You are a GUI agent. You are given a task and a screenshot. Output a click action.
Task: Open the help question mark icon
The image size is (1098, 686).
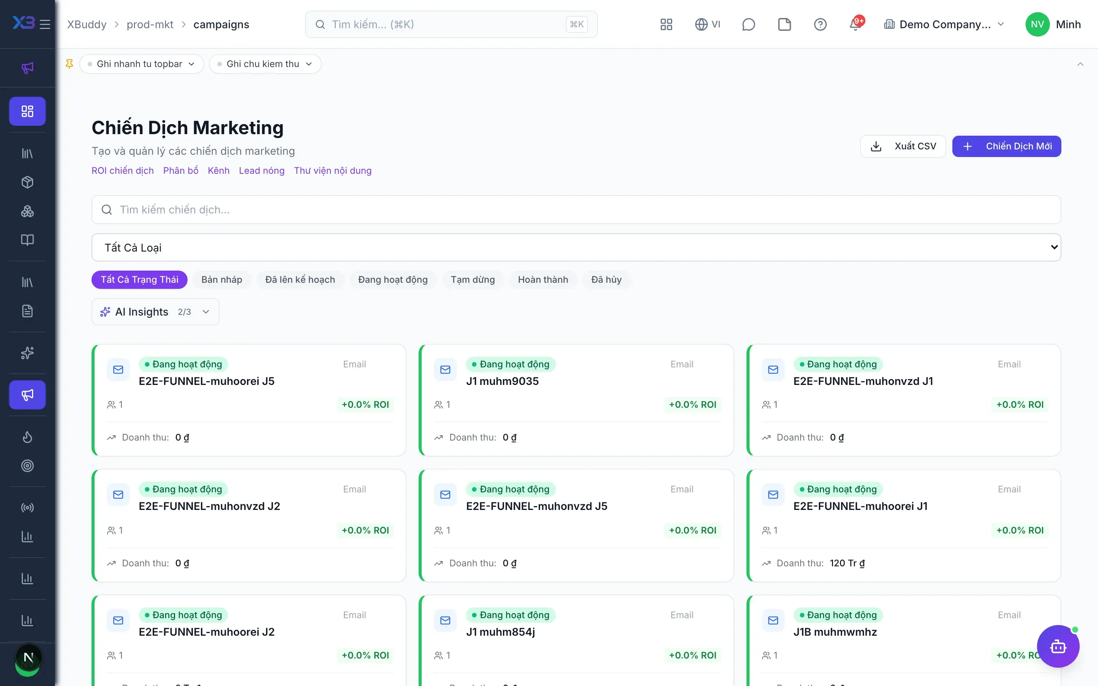(820, 24)
